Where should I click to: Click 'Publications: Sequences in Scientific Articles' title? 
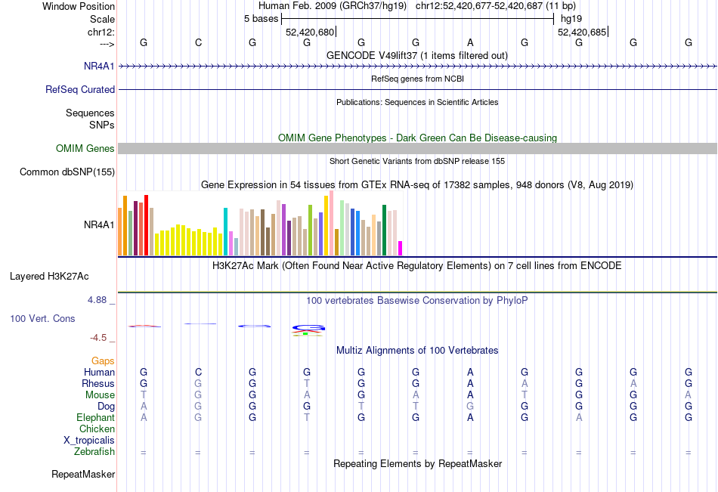pyautogui.click(x=417, y=102)
